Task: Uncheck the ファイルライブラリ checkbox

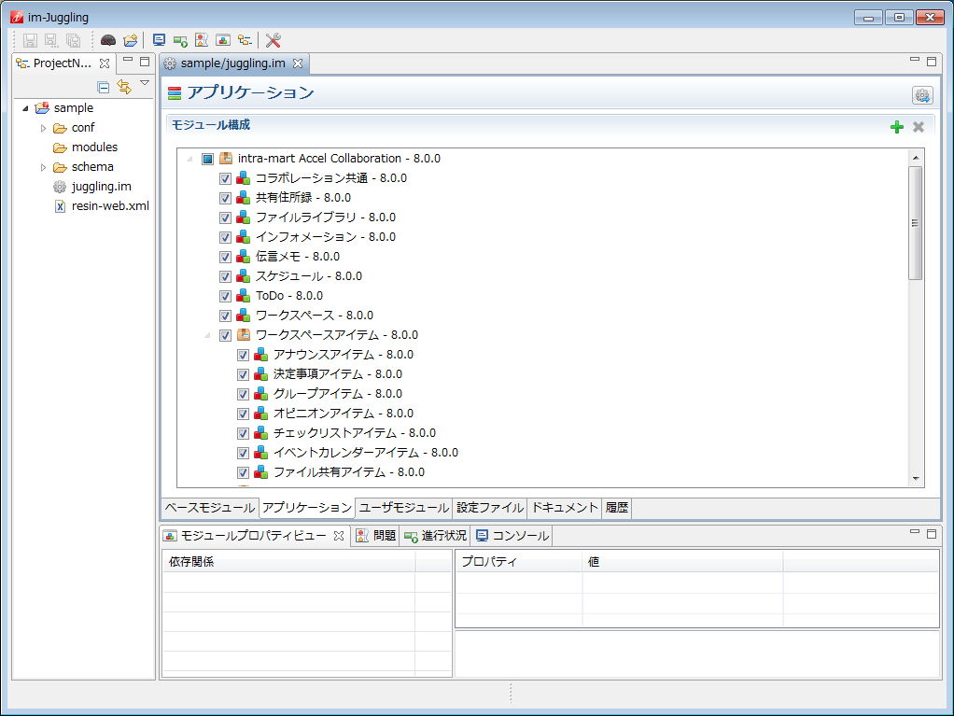Action: (225, 218)
